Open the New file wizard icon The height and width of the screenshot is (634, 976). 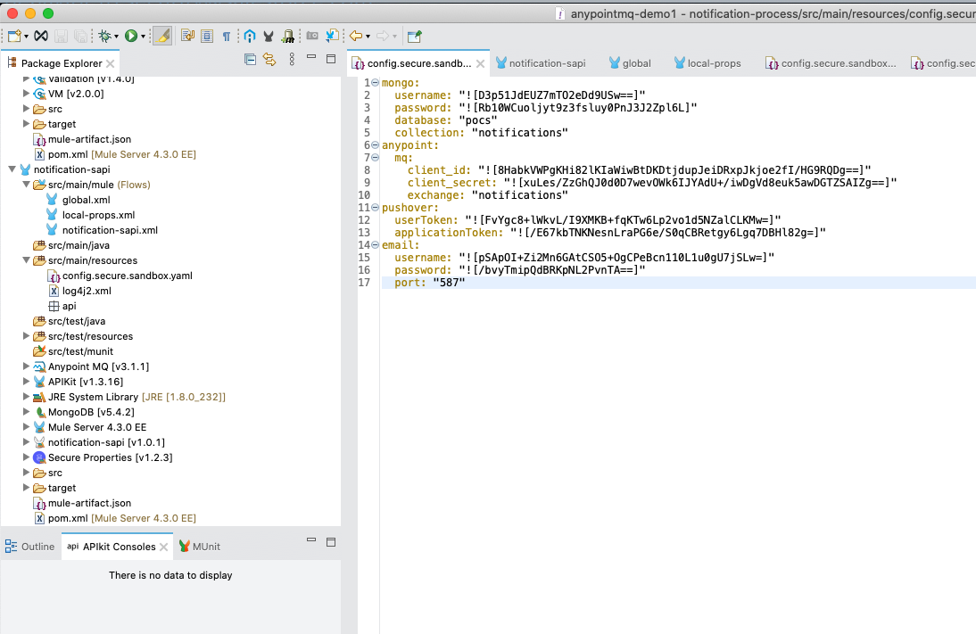[x=14, y=36]
